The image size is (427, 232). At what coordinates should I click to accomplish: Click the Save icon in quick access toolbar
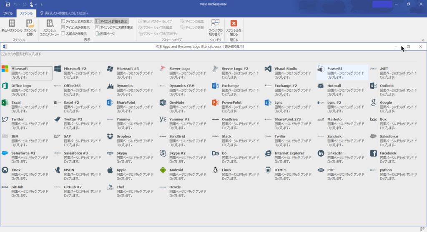click(8, 4)
